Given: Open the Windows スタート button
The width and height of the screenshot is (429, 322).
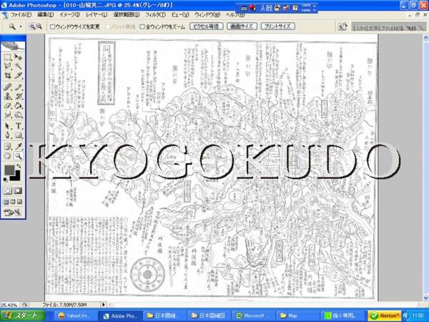Looking at the screenshot, I should (22, 316).
